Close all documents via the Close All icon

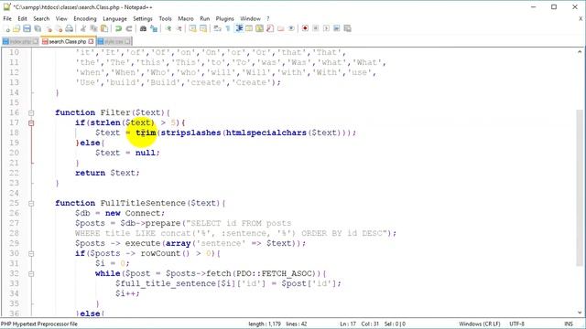59,28
